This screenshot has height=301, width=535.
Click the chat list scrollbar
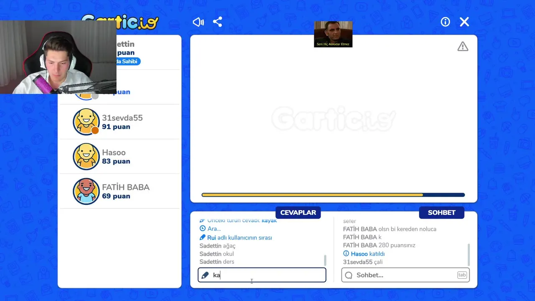click(x=469, y=255)
